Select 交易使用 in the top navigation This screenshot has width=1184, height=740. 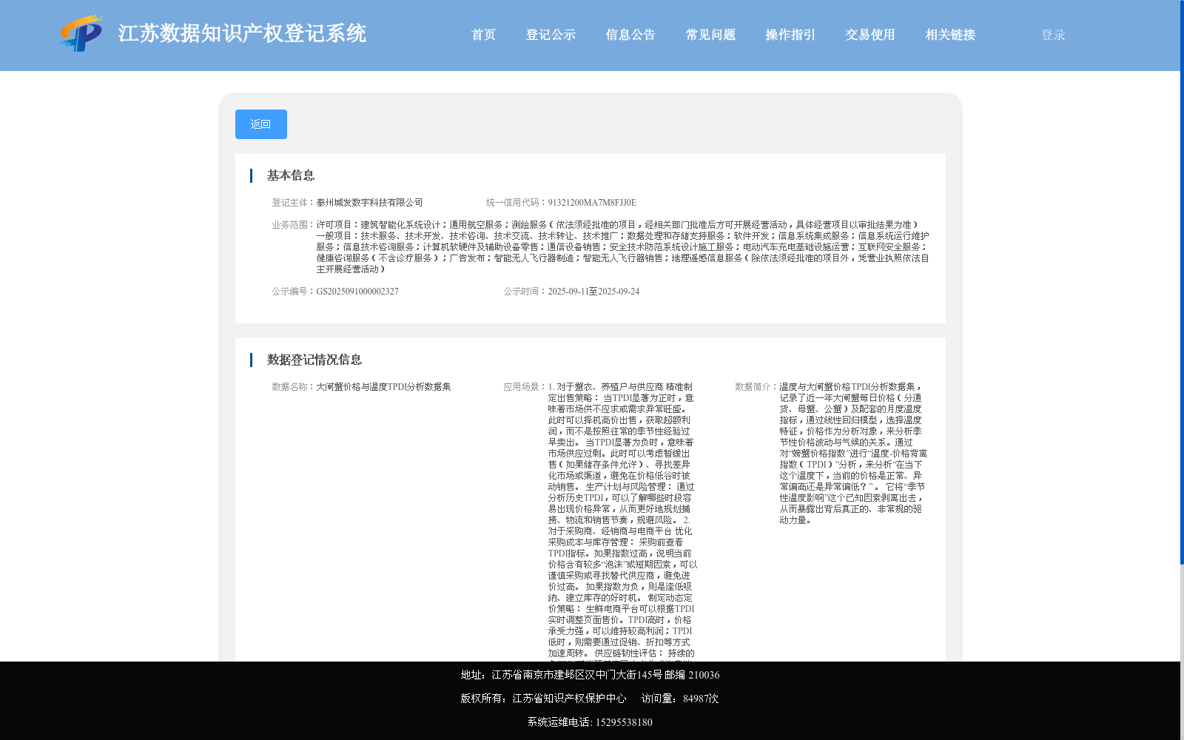coord(870,35)
